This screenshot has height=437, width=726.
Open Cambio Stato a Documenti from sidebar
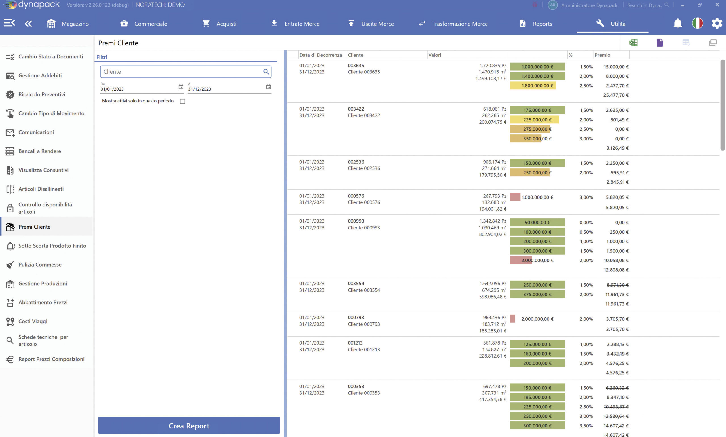pyautogui.click(x=47, y=56)
